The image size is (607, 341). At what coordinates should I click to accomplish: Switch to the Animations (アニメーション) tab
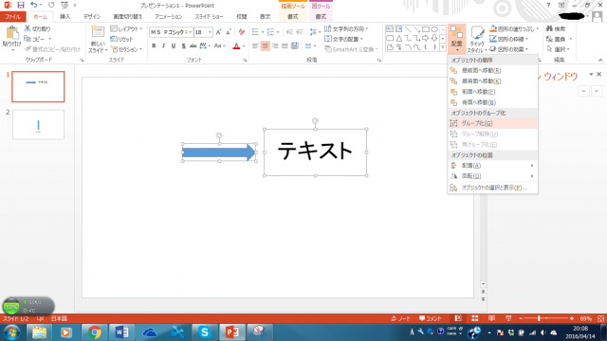coord(169,17)
